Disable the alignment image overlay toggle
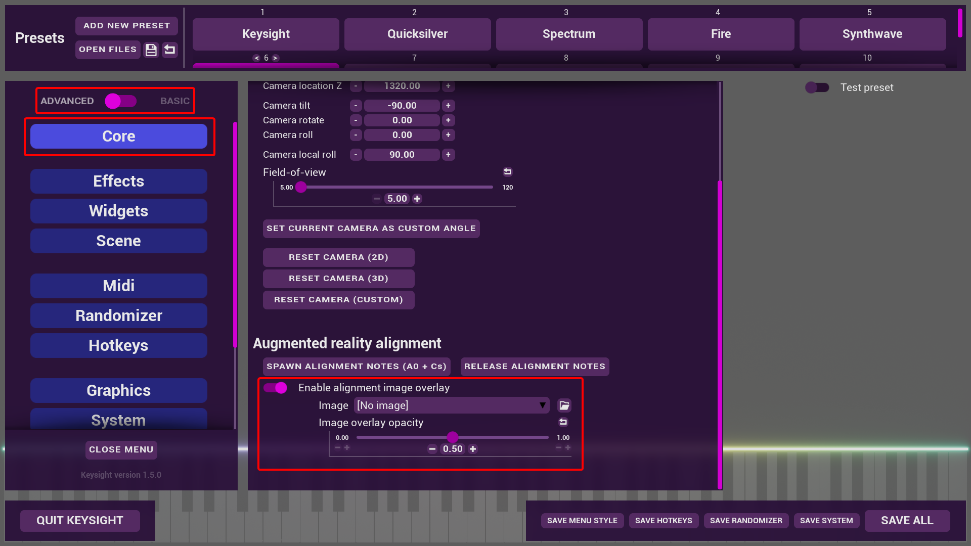 tap(276, 388)
